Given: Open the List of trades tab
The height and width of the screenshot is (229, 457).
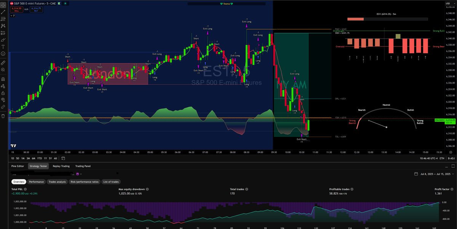Looking at the screenshot, I should point(111,182).
